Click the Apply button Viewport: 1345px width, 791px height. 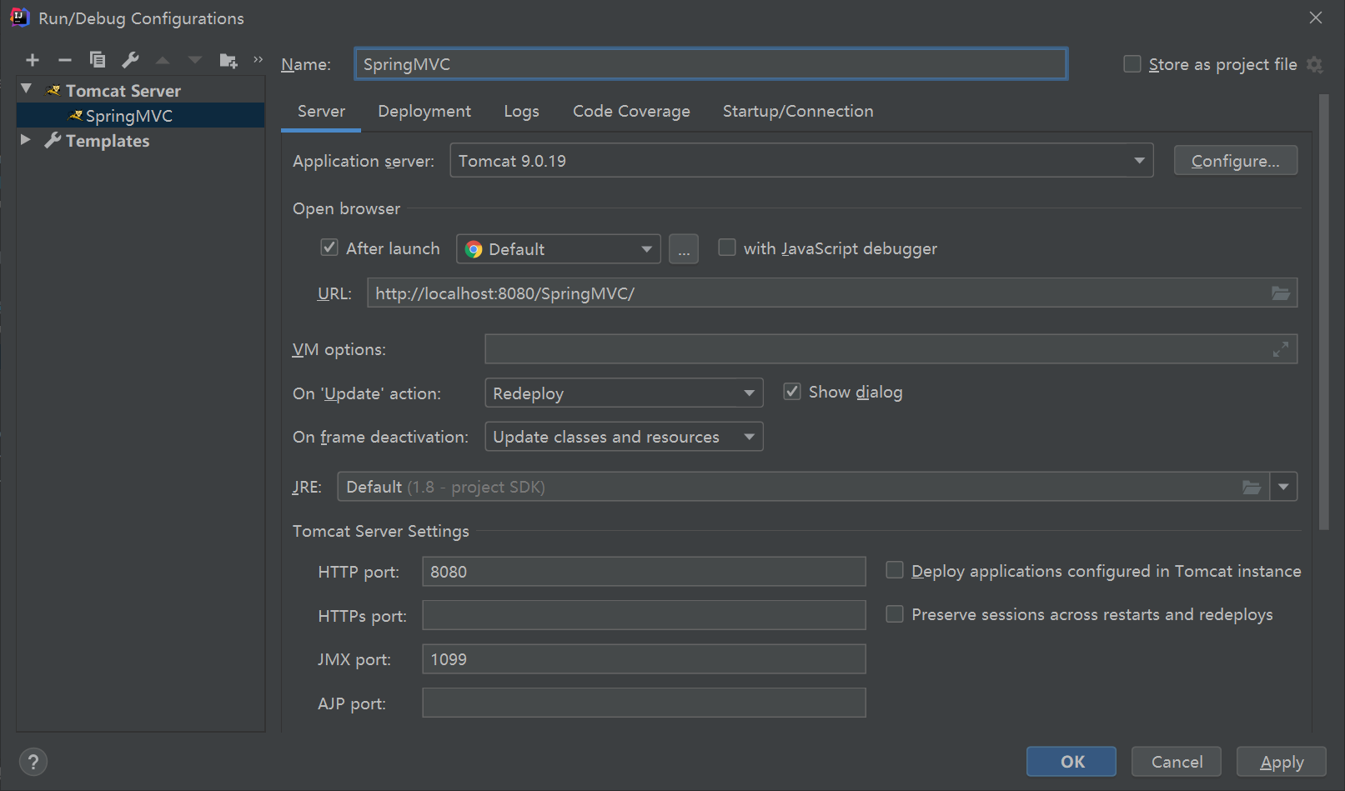(x=1282, y=762)
